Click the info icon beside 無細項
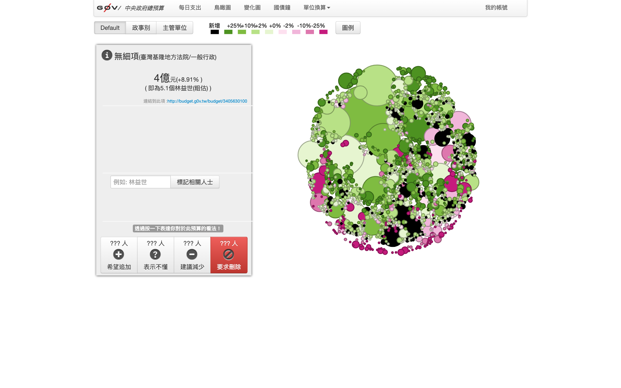 107,55
